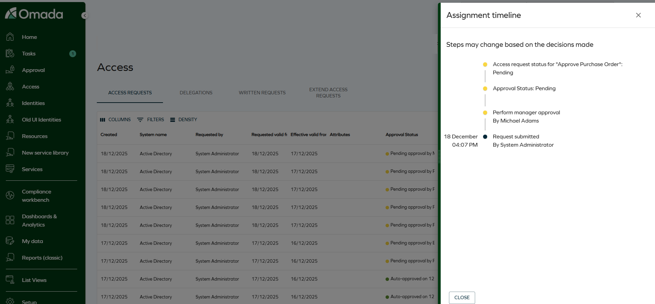Click the Tasks count badge
This screenshot has width=655, height=304.
click(73, 54)
